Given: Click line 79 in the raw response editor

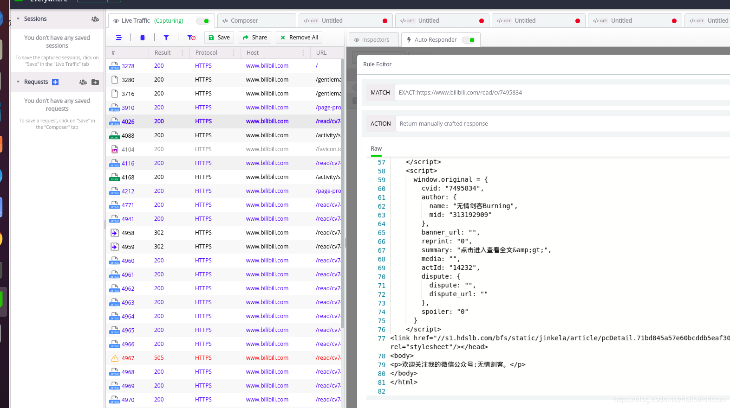Looking at the screenshot, I should pos(458,365).
